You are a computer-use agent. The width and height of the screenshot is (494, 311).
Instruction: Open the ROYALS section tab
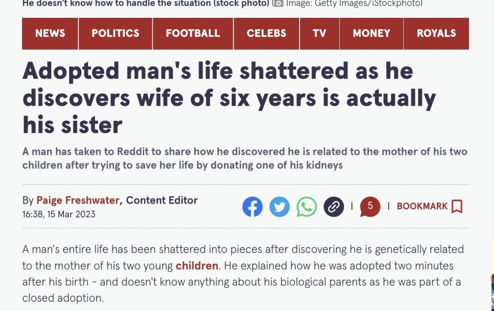click(436, 33)
